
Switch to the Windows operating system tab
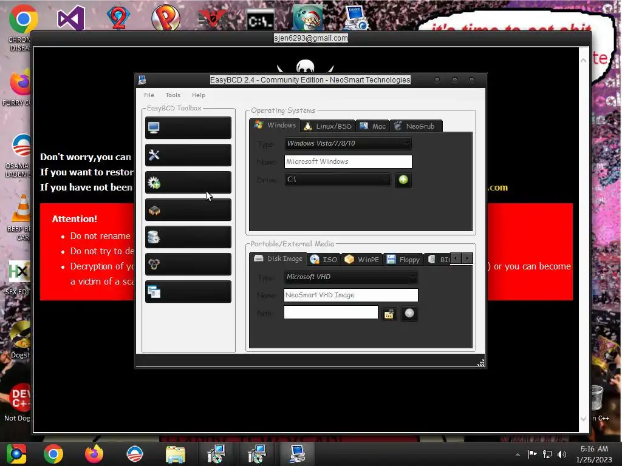point(275,125)
